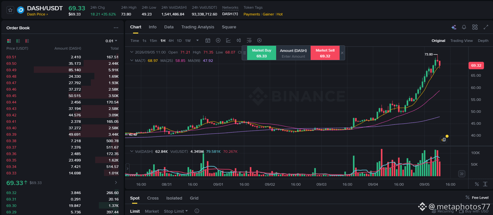Open price alerts bell icon
The width and height of the screenshot is (493, 215).
pos(464,27)
